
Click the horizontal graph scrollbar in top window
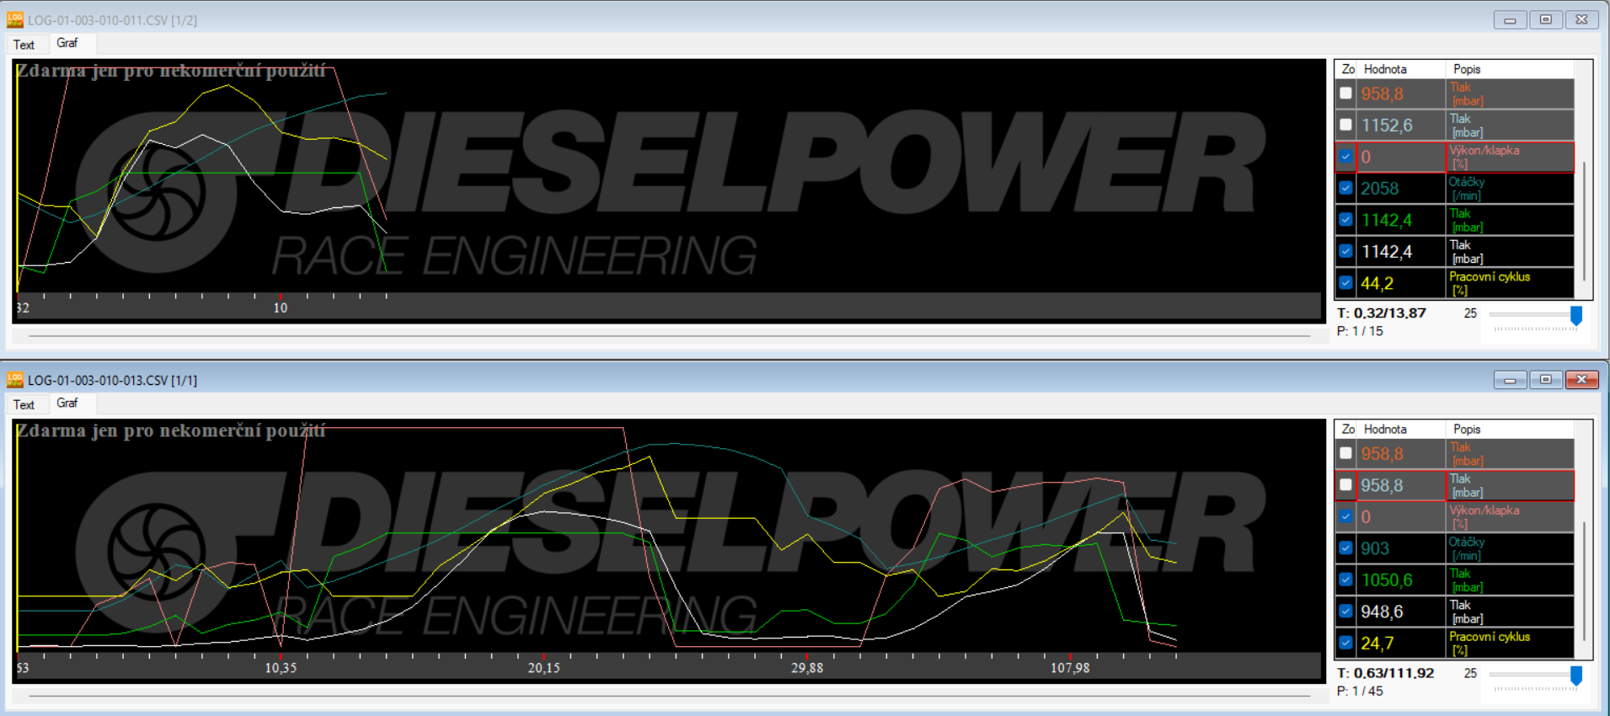tap(669, 335)
